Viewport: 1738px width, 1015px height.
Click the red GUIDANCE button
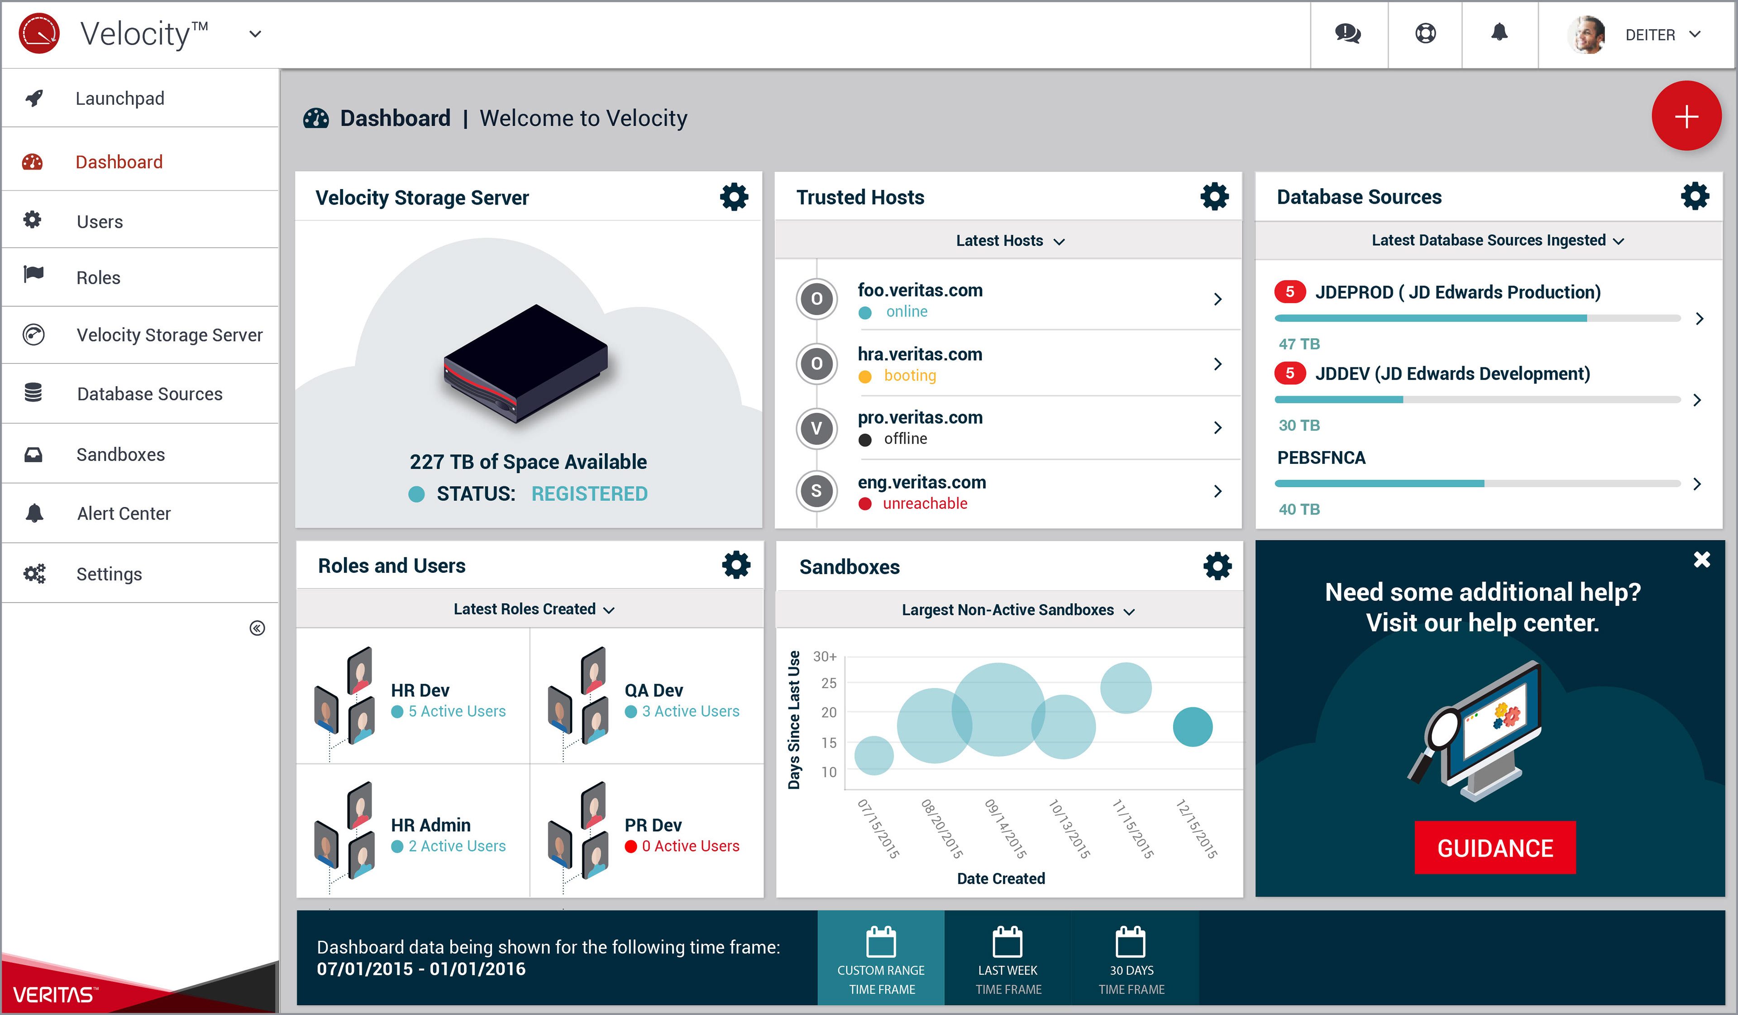pos(1494,848)
